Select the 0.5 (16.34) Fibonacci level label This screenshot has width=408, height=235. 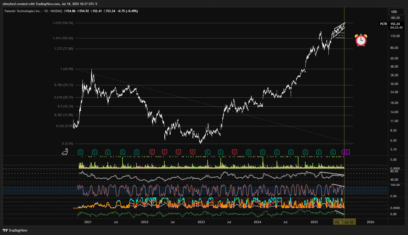click(65, 106)
